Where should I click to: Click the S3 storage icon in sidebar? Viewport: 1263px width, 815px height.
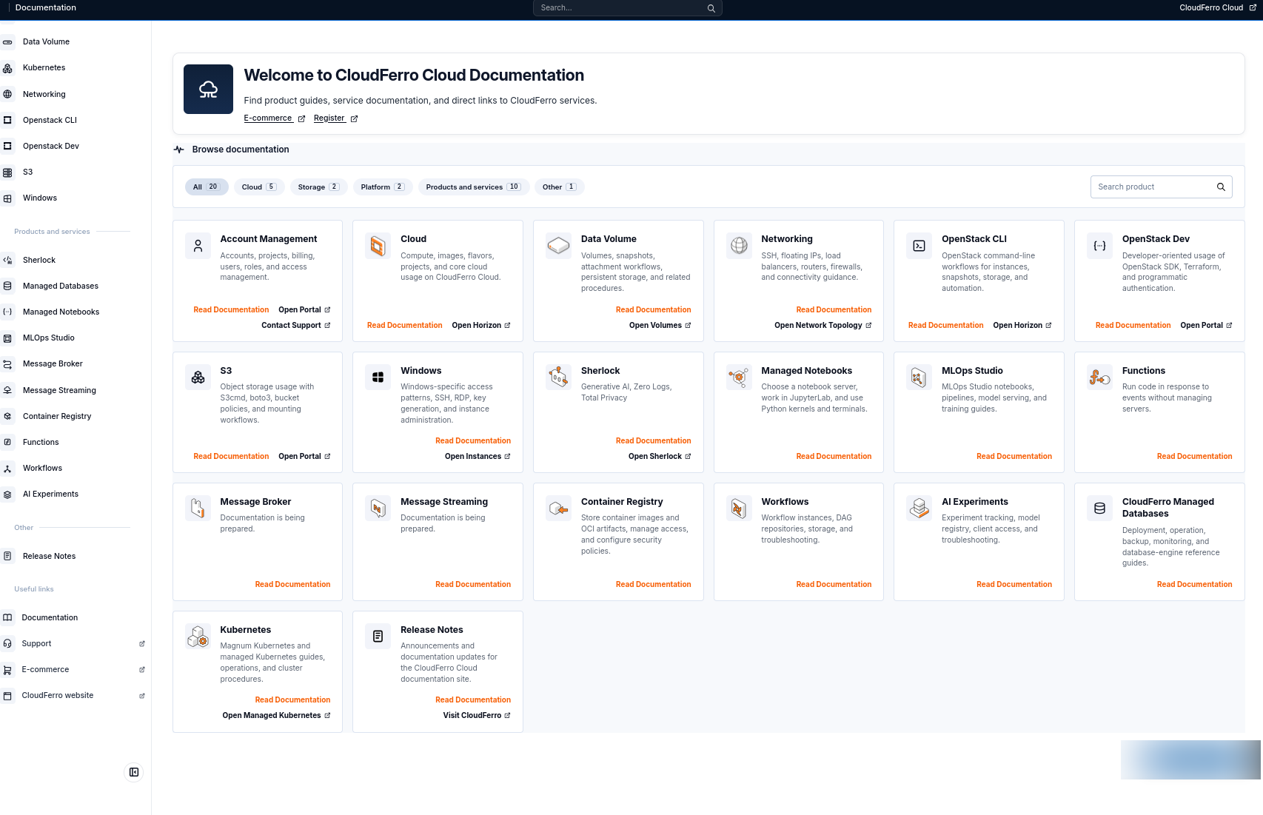click(x=7, y=172)
